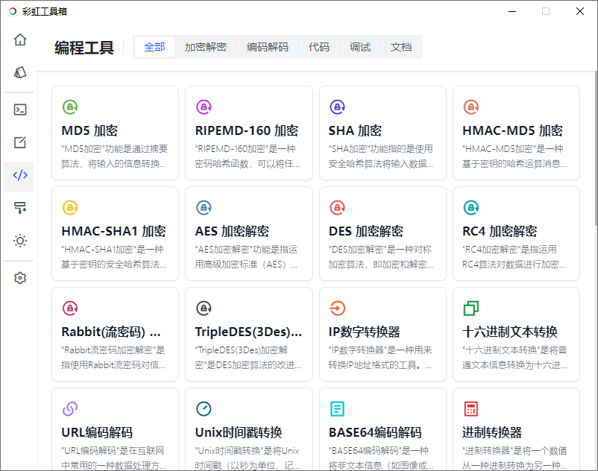This screenshot has width=598, height=471.
Task: Open the TripleDES(3Des) title
Action: (x=248, y=332)
